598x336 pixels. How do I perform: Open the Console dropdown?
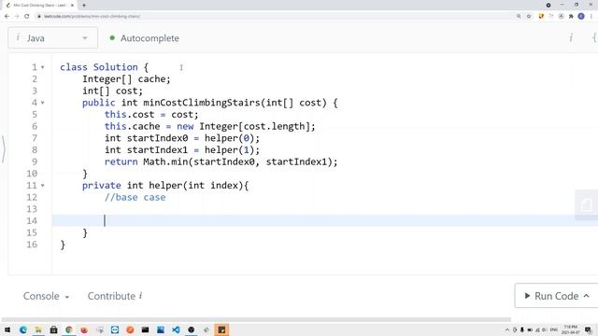46,296
